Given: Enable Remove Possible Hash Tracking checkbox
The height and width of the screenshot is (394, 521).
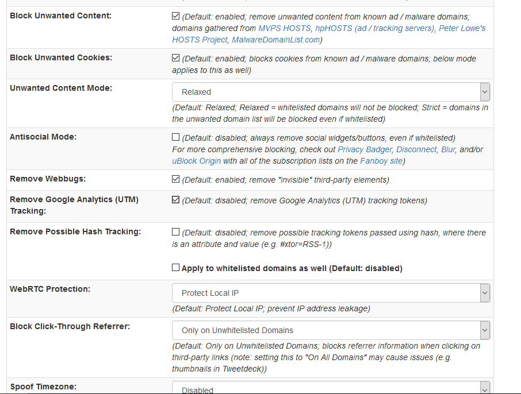Looking at the screenshot, I should (176, 232).
